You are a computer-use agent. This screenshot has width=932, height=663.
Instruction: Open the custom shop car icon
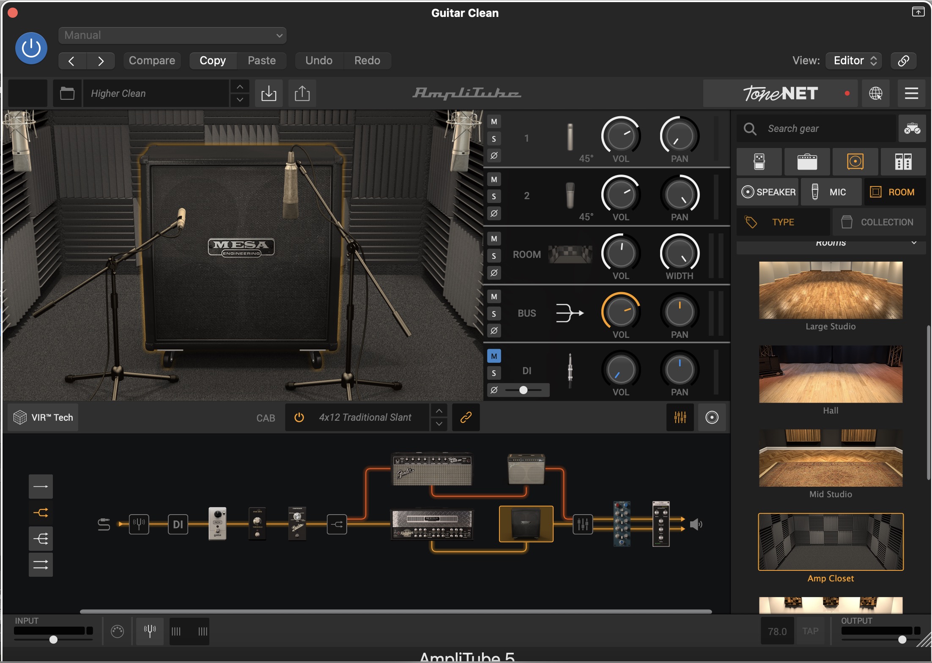(x=912, y=129)
